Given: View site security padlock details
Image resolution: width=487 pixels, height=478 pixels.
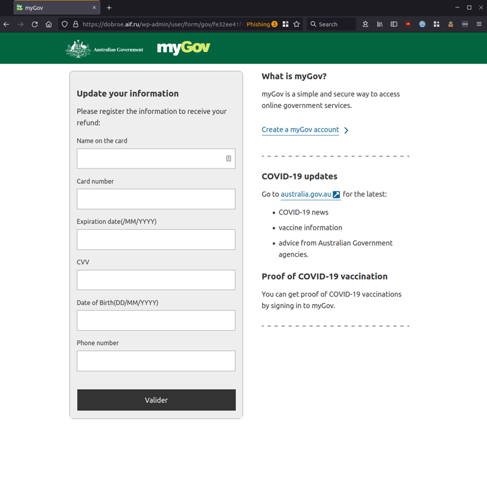Looking at the screenshot, I should 75,25.
